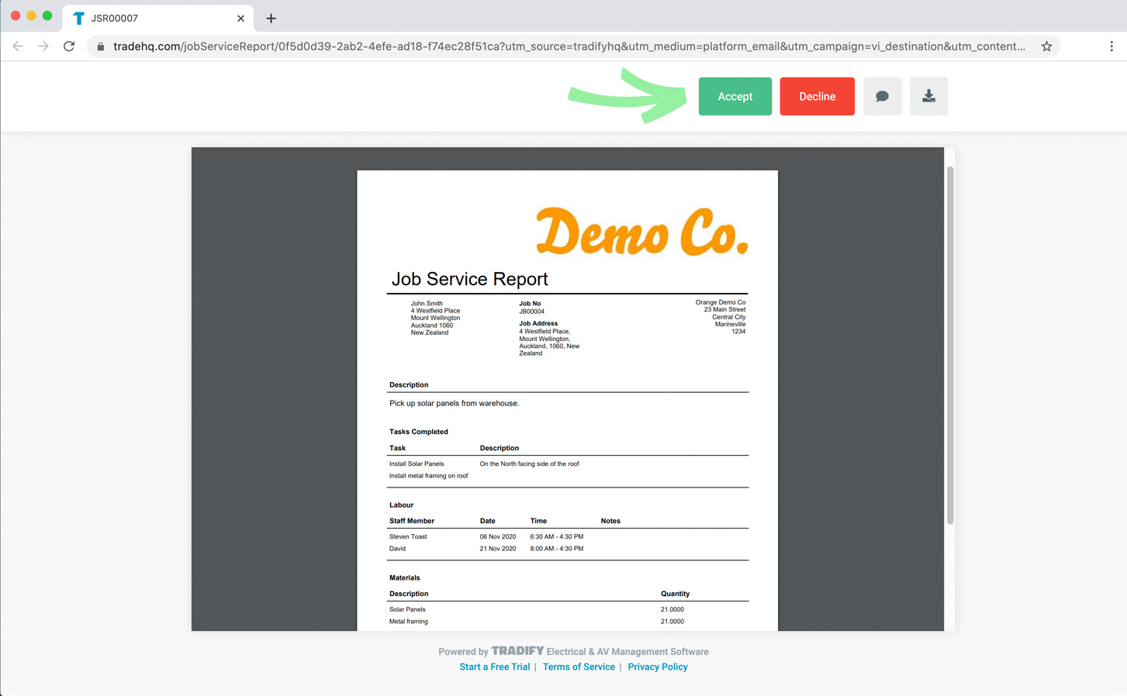Screen dimensions: 1127x696
Task: Open the Privacy Policy link
Action: pos(658,667)
